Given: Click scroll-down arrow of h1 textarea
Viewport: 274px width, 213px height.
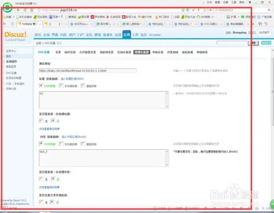Looking at the screenshot, I should coord(167,107).
